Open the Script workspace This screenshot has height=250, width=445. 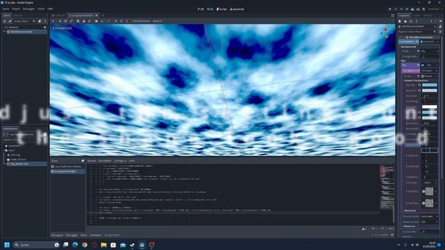point(222,9)
